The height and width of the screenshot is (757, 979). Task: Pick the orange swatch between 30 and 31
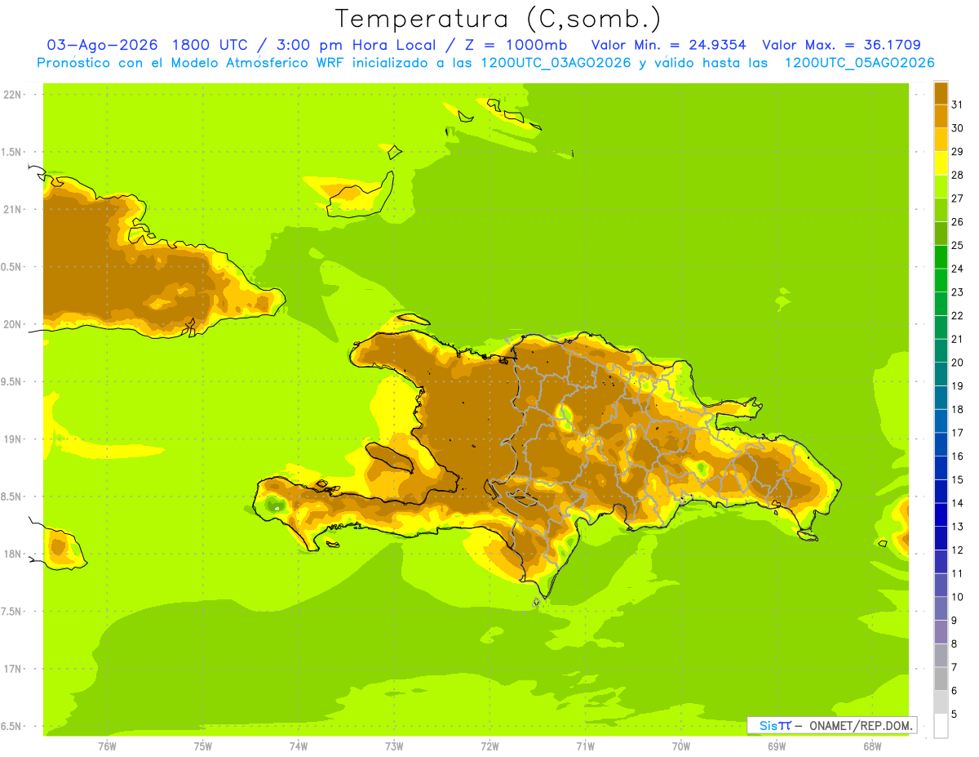[x=941, y=116]
